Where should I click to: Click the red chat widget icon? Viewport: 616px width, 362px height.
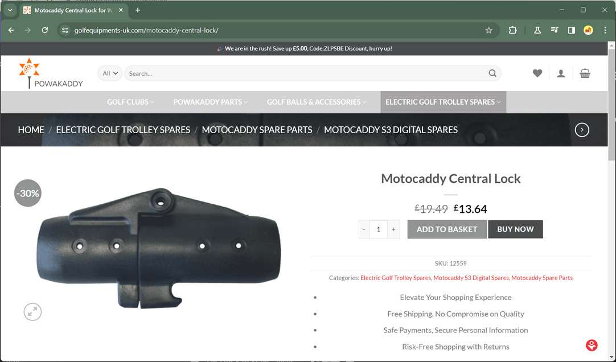[592, 345]
